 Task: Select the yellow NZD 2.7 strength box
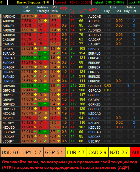tap(119, 152)
